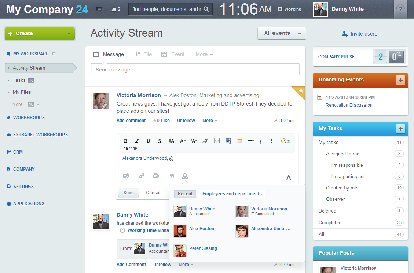Open the Create button dropdown arrow
414x273 pixels.
[69, 34]
